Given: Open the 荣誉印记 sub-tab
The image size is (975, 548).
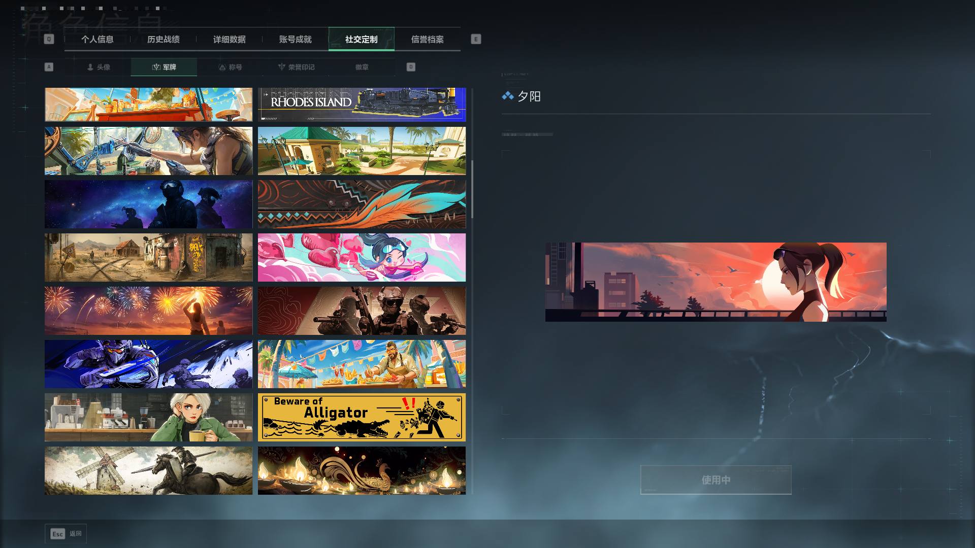Looking at the screenshot, I should coord(296,67).
